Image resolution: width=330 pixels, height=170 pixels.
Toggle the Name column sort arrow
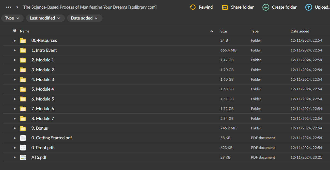point(212,31)
